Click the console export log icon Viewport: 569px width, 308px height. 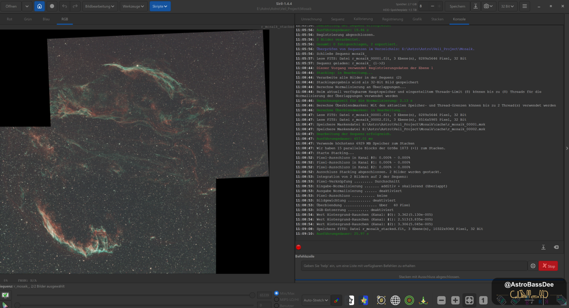543,247
